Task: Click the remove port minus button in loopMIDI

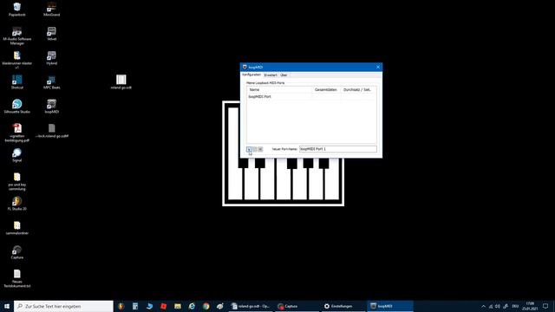Action: point(254,149)
